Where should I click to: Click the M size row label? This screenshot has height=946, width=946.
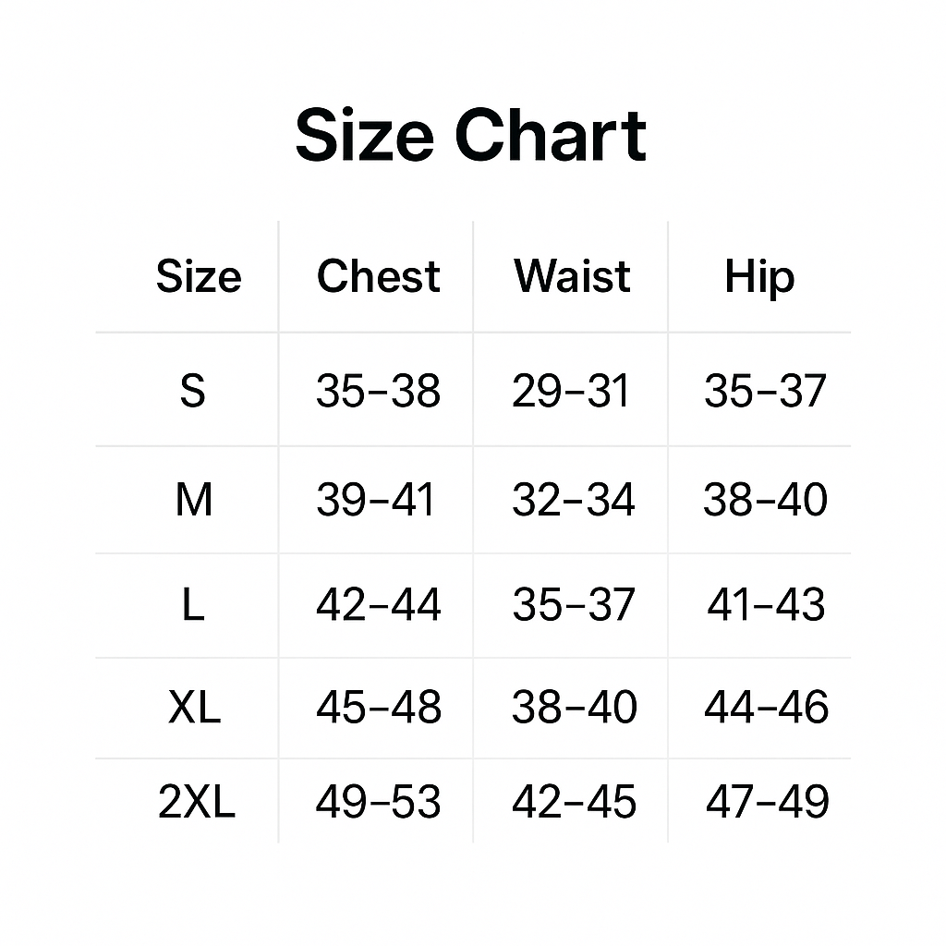click(x=194, y=500)
